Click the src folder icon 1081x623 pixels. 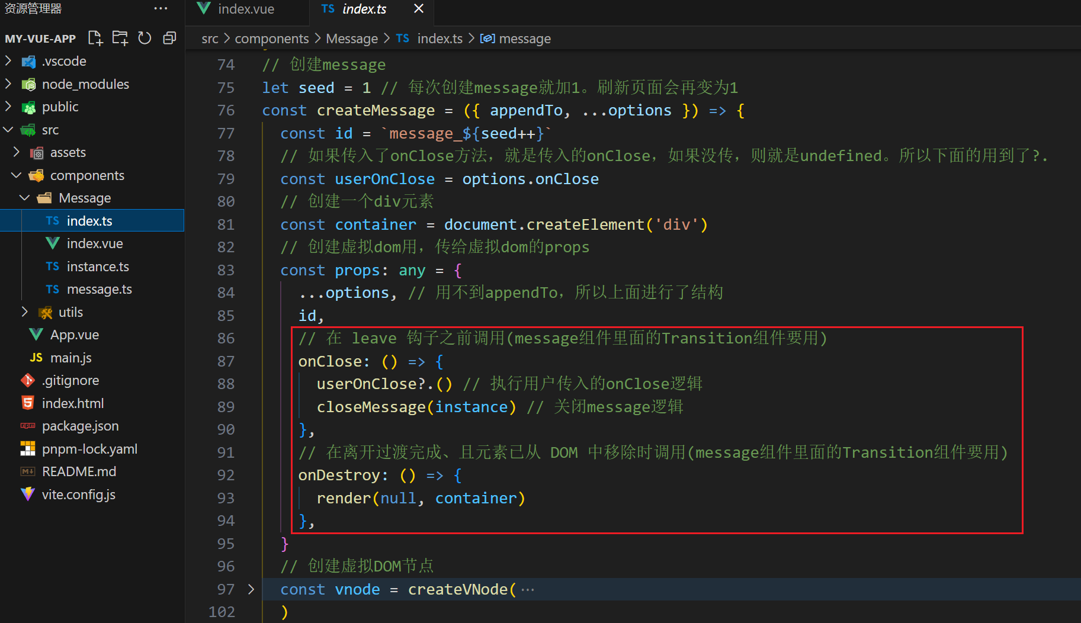click(28, 130)
